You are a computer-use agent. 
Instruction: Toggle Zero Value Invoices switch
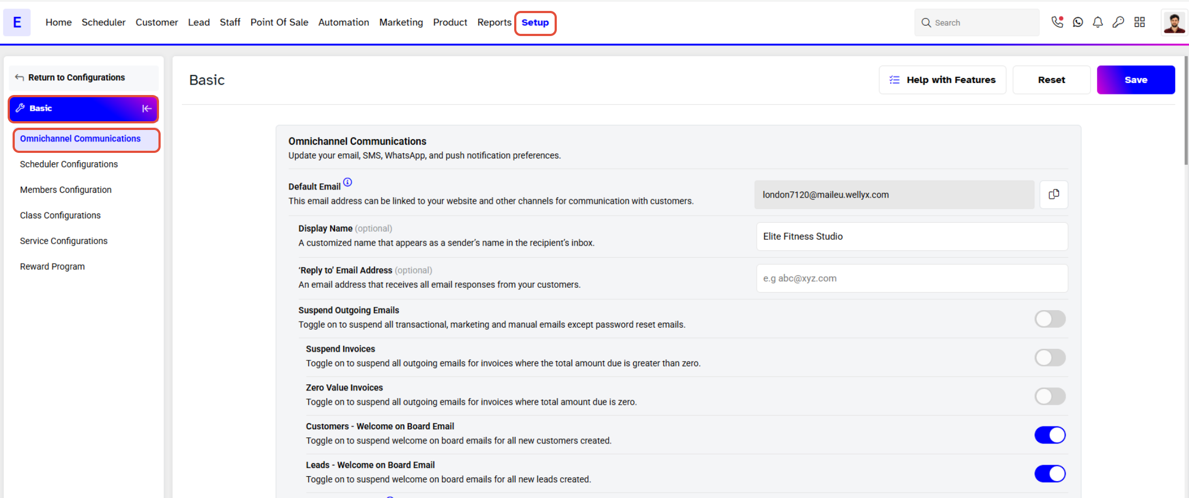click(1050, 396)
